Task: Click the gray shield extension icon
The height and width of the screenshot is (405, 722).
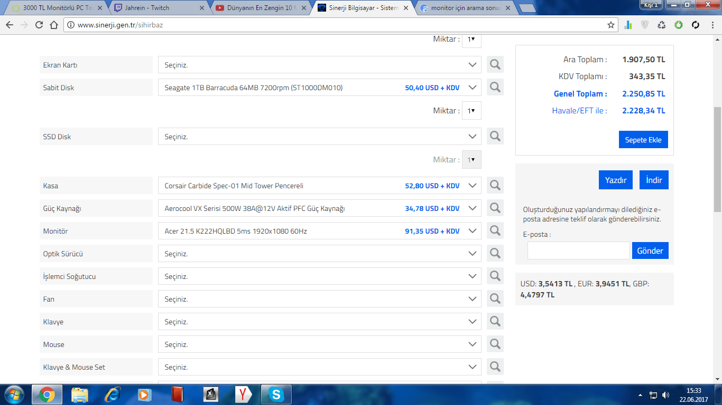Action: pyautogui.click(x=645, y=25)
